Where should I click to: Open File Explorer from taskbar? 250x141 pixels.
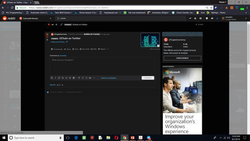click(x=108, y=138)
